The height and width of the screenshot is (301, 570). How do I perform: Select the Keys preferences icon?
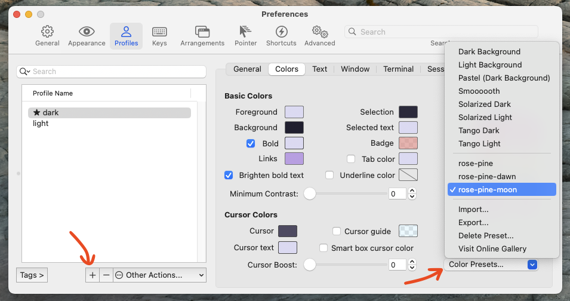coord(159,36)
